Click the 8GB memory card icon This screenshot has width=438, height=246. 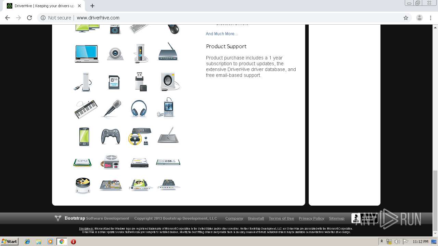[114, 82]
